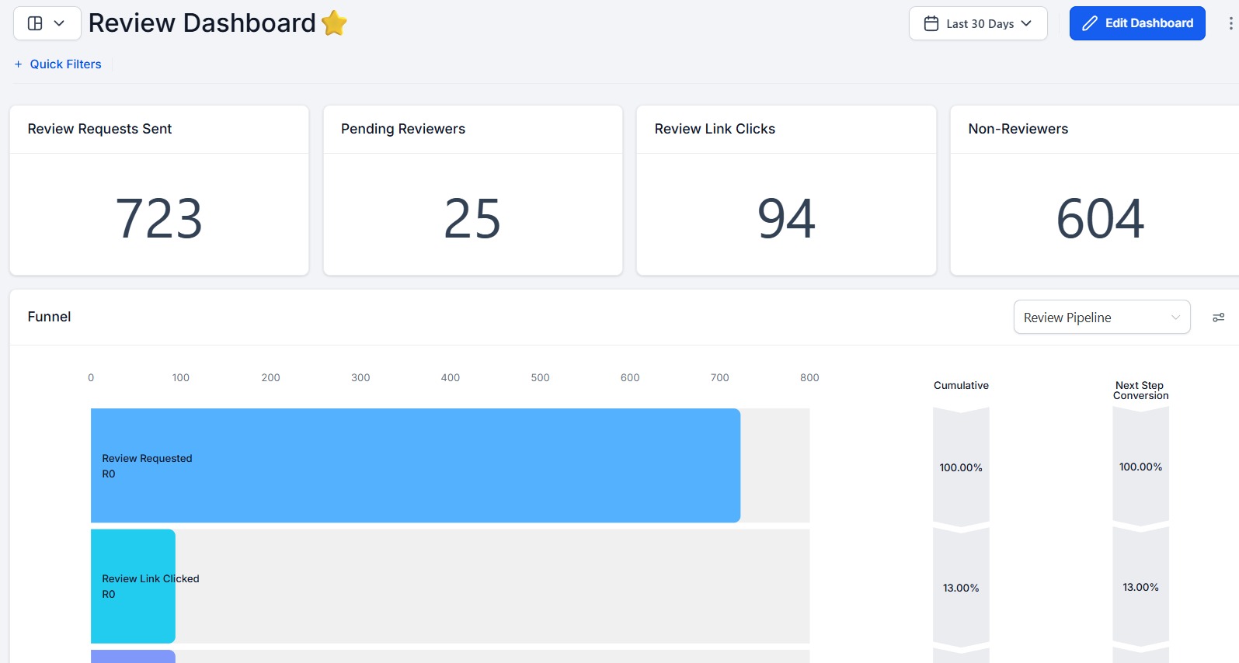The height and width of the screenshot is (663, 1239).
Task: Click the Cumulative column header
Action: click(961, 385)
